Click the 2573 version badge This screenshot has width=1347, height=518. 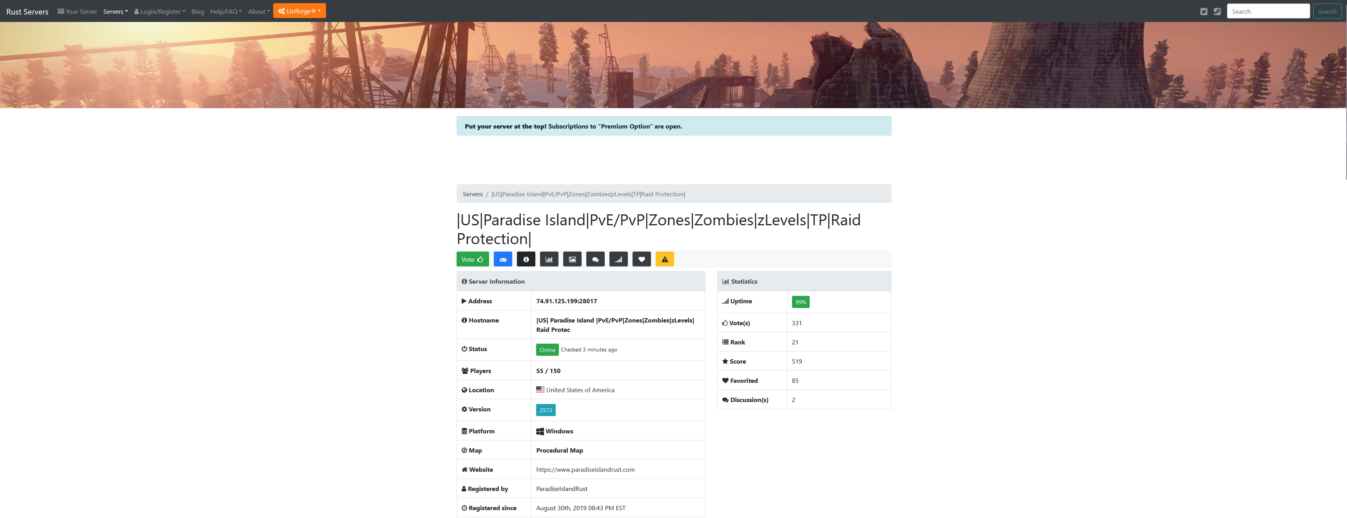tap(546, 410)
